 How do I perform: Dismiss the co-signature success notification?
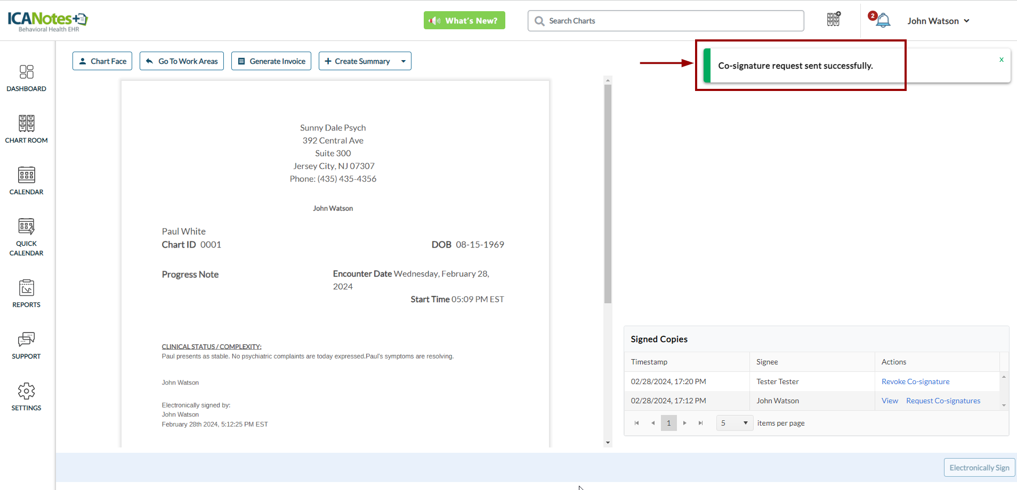(1002, 60)
